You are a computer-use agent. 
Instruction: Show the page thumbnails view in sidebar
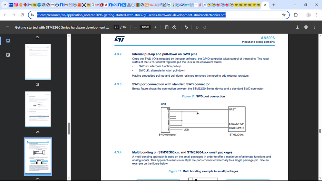(x=8, y=41)
